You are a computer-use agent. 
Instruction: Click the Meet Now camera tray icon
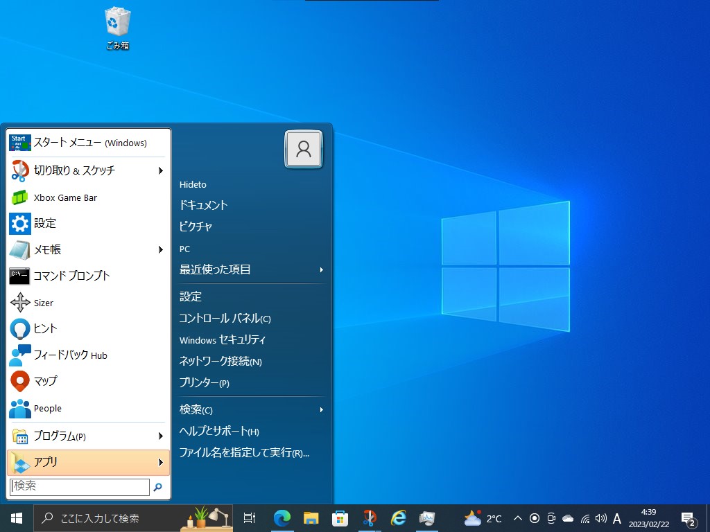click(x=551, y=518)
